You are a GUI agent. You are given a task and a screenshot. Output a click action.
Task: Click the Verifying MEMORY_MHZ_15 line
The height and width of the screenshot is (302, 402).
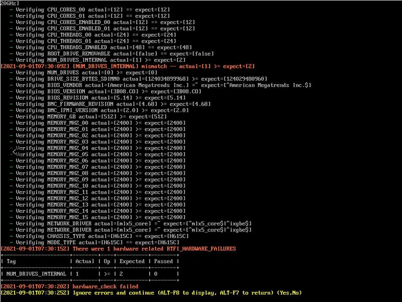pos(100,217)
